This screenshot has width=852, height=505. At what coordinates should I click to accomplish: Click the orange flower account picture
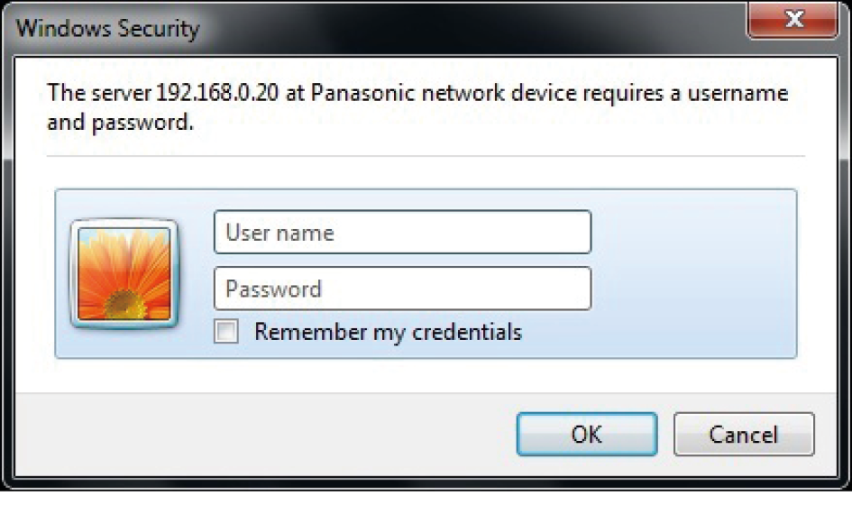tap(124, 273)
